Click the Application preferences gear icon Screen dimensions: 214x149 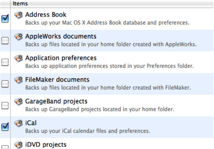[x=19, y=58]
